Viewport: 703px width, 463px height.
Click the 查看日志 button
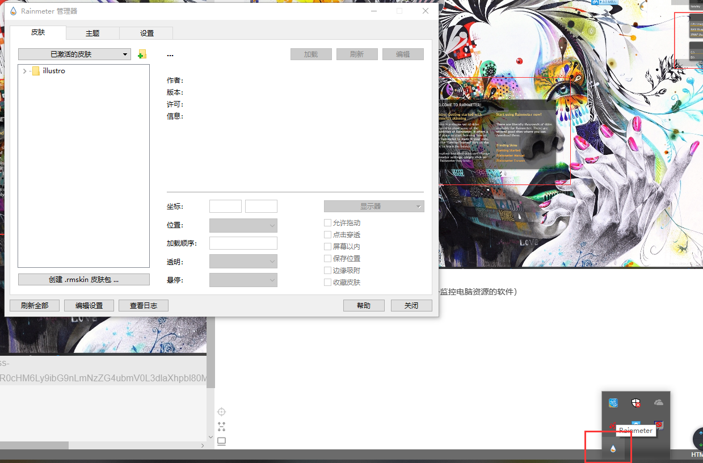point(144,305)
